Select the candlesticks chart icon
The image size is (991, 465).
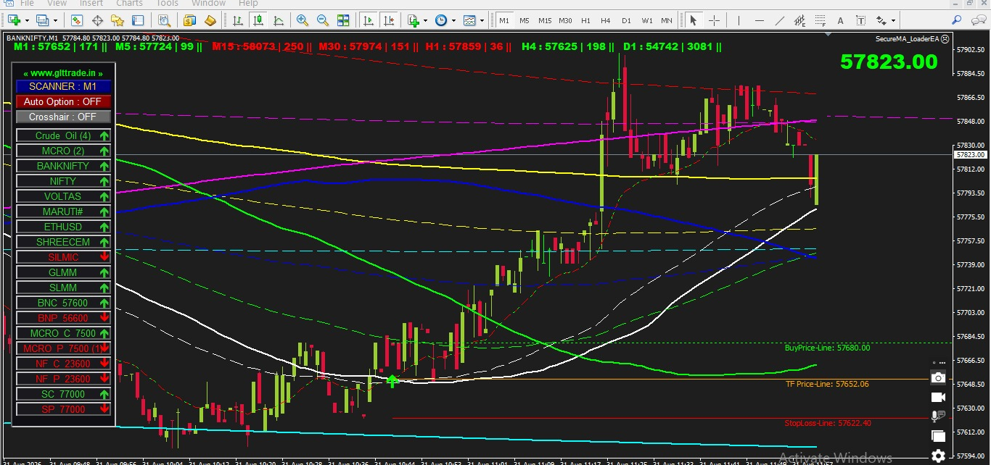pyautogui.click(x=258, y=20)
